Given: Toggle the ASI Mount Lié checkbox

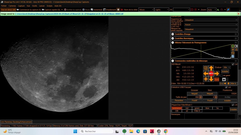Looking at the screenshot, I should [233, 64].
